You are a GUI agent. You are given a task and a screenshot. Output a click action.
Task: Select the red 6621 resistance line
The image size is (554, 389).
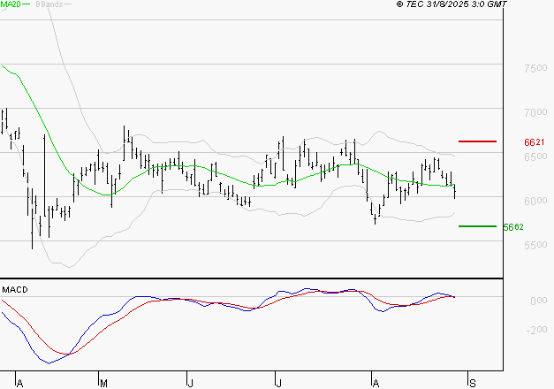pos(477,141)
